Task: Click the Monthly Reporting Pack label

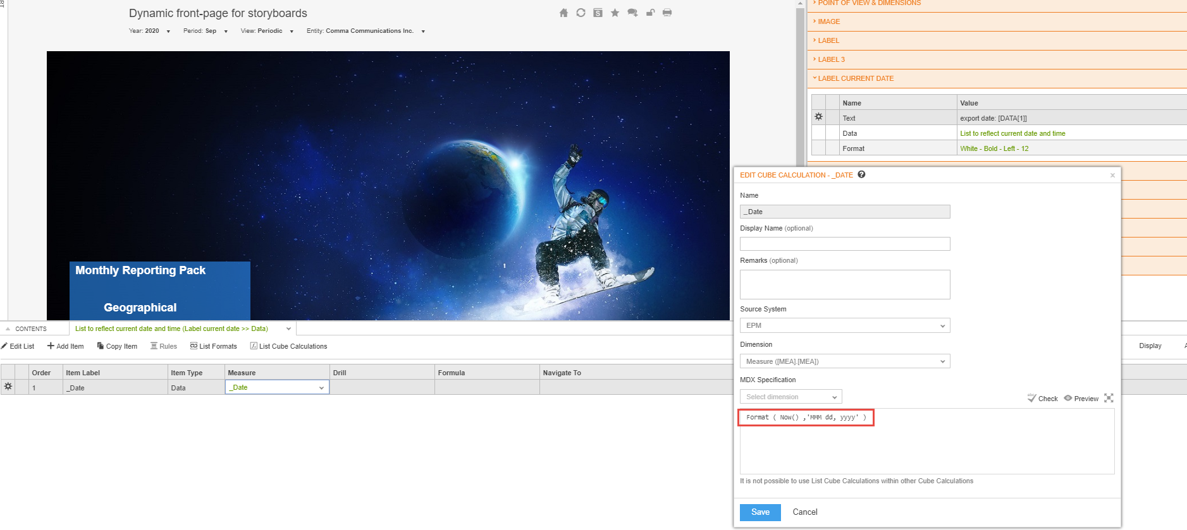Action: pyautogui.click(x=140, y=270)
